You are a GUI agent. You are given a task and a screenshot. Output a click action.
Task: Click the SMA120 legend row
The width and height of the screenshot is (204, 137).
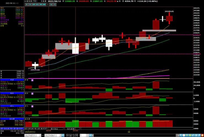point(12,16)
